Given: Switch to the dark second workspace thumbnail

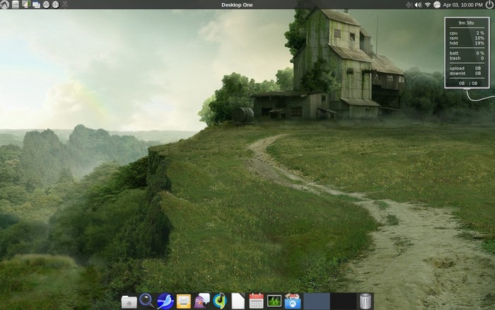Looking at the screenshot, I should pos(342,301).
